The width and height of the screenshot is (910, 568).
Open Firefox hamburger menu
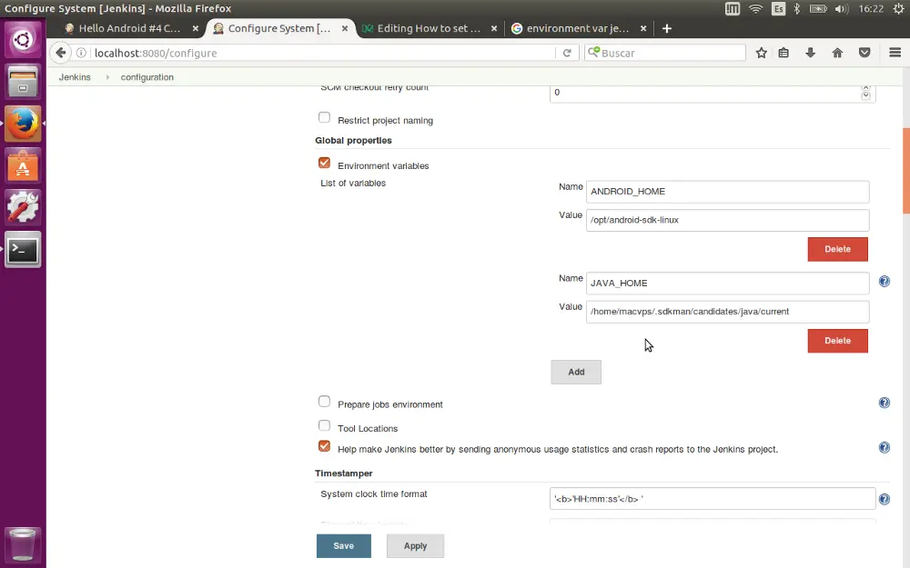pos(895,53)
